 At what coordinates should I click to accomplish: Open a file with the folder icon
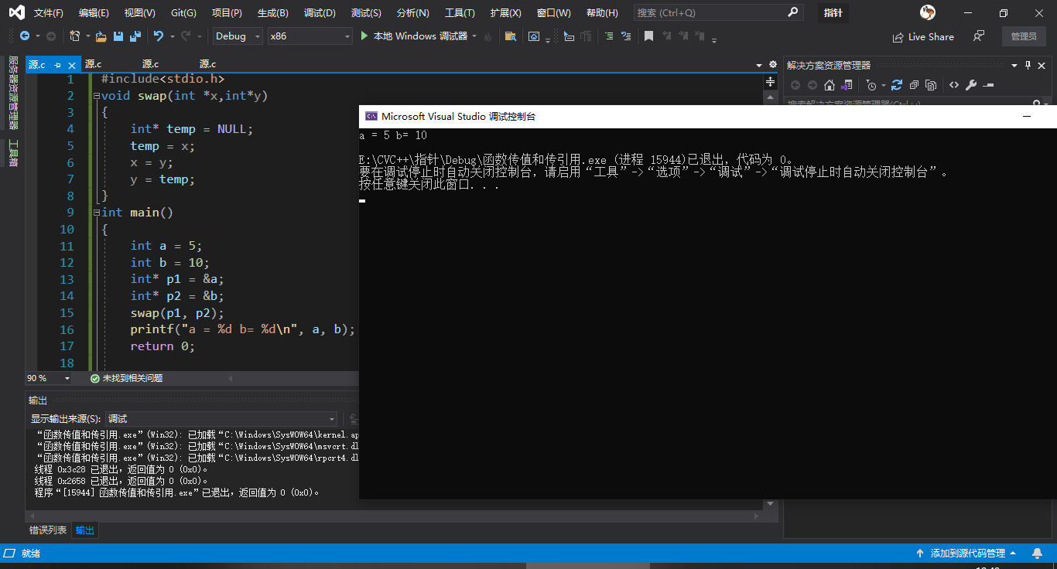click(x=101, y=36)
